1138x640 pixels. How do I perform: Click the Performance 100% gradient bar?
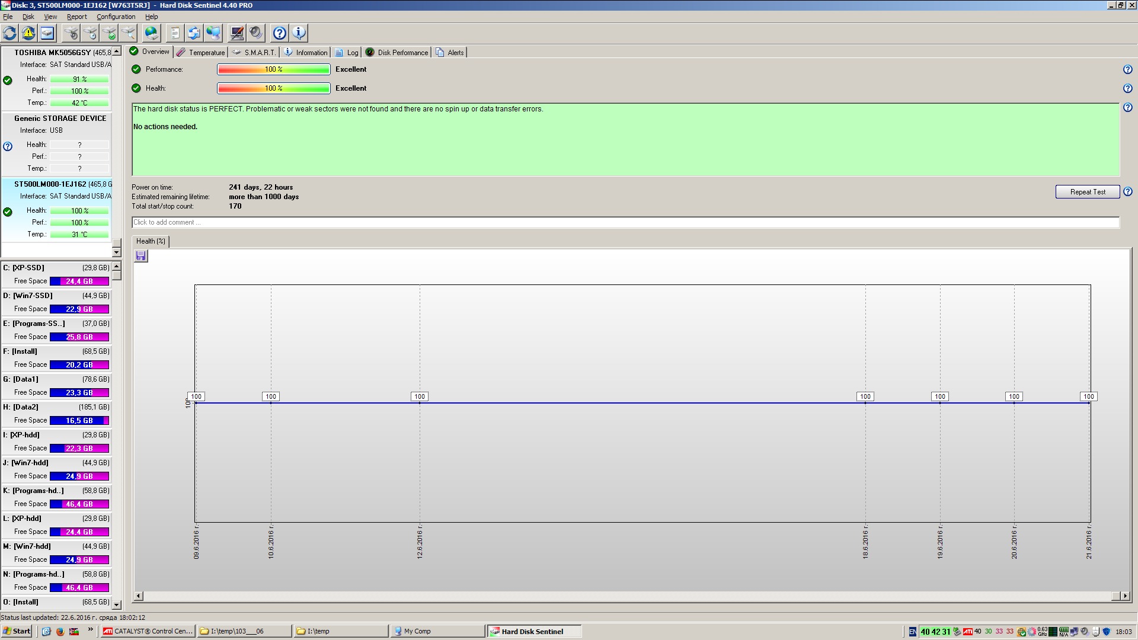tap(274, 69)
